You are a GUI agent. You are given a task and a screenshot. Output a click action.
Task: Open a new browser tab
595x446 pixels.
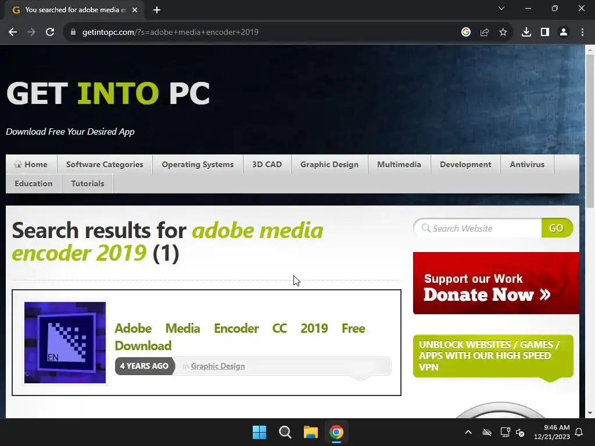pos(157,10)
